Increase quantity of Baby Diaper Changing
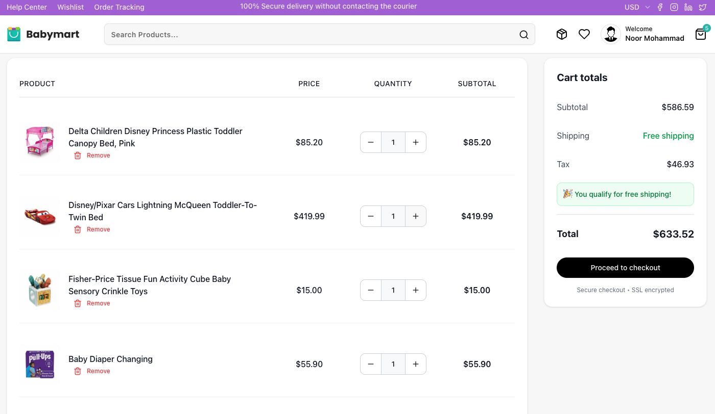This screenshot has width=715, height=414. pyautogui.click(x=416, y=364)
